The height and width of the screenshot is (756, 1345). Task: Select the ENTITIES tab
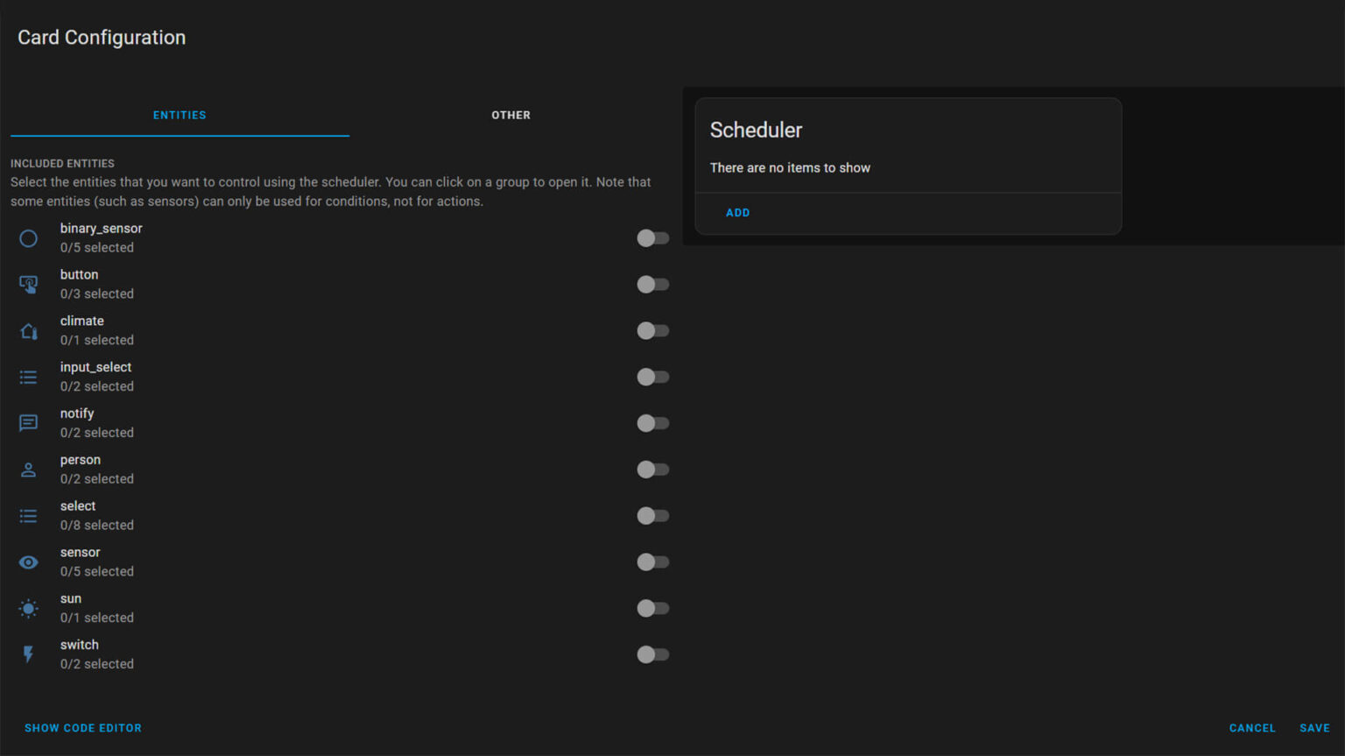click(180, 115)
